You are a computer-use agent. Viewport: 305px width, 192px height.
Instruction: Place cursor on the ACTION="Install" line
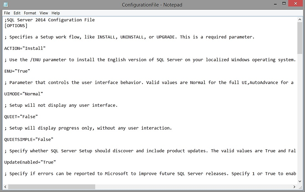coord(25,48)
